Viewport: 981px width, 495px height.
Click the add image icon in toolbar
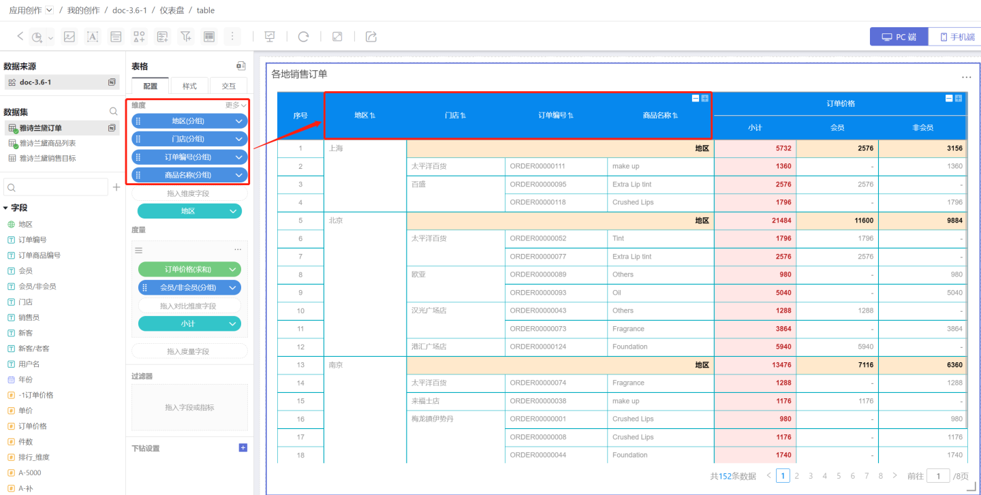tap(69, 37)
